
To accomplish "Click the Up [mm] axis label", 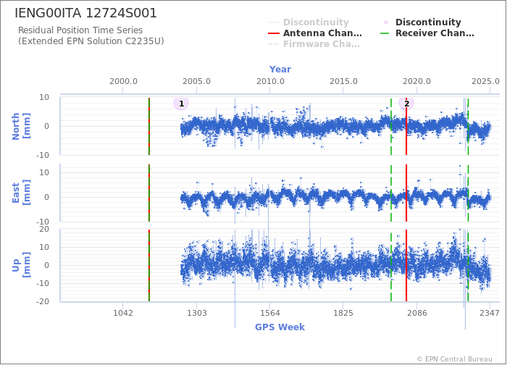I will click(21, 265).
